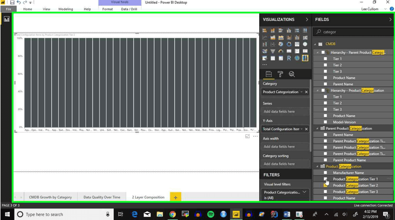The image size is (395, 220).
Task: Select the line chart visualization
Action: coord(264,37)
